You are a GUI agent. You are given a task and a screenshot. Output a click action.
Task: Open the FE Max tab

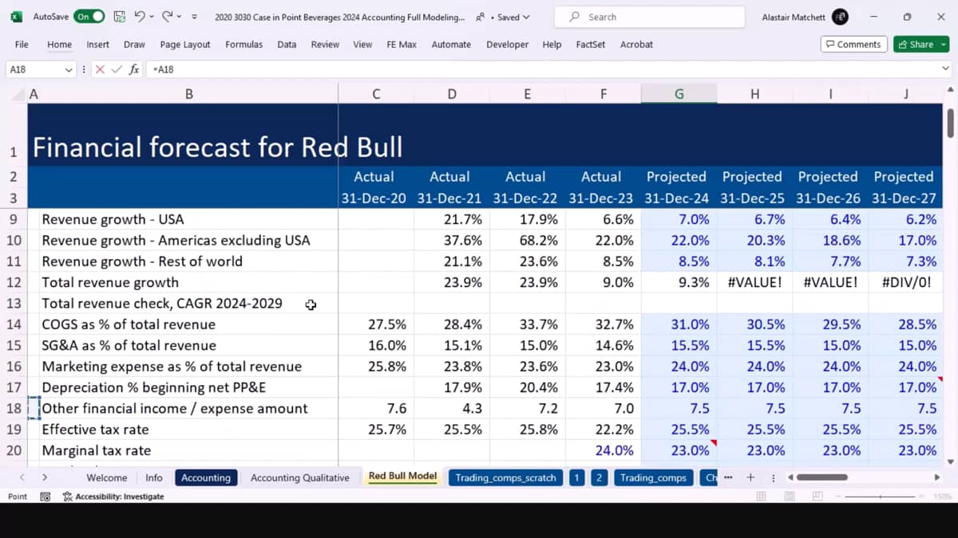pyautogui.click(x=402, y=45)
